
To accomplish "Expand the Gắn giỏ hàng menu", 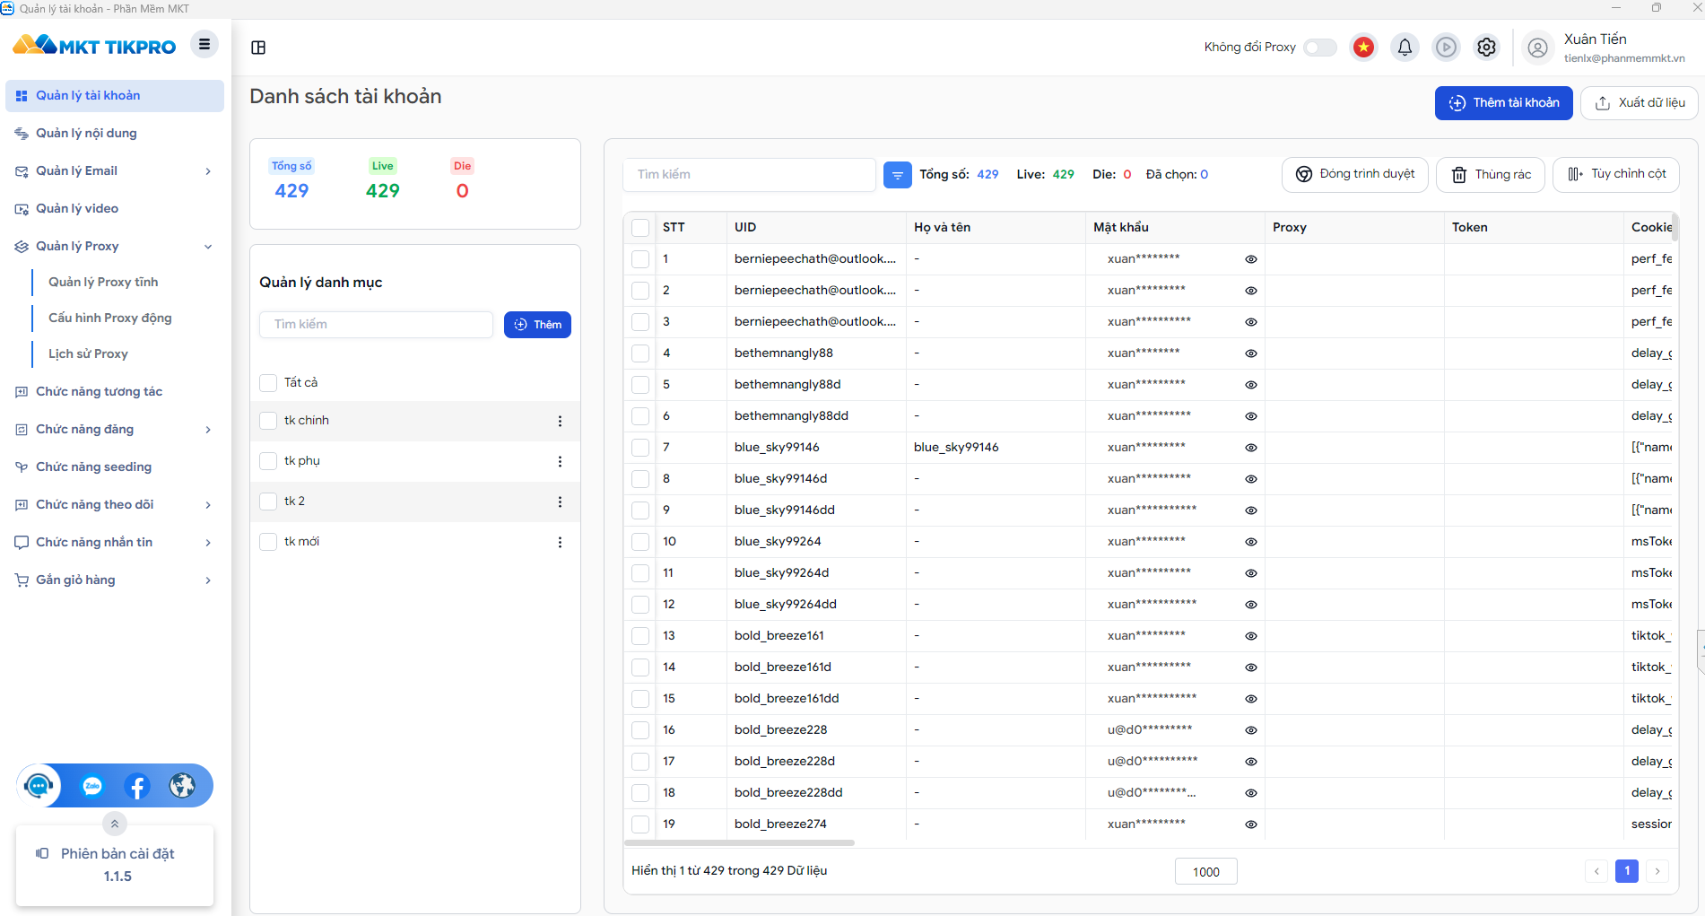I will click(x=208, y=580).
